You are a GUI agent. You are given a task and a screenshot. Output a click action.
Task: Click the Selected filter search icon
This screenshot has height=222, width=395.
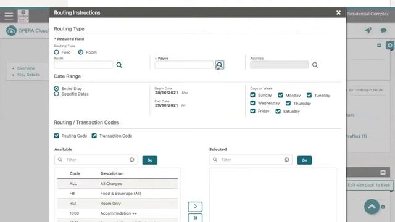215,160
